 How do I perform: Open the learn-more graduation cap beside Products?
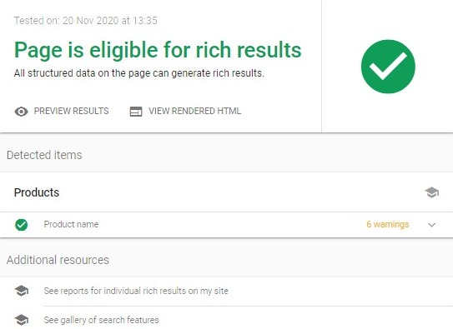431,192
